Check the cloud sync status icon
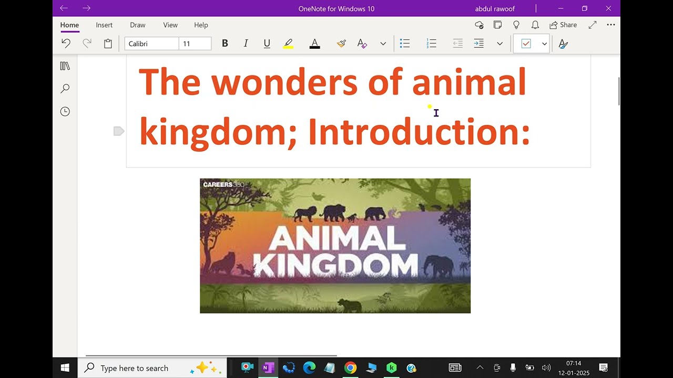This screenshot has height=378, width=673. pos(479,25)
